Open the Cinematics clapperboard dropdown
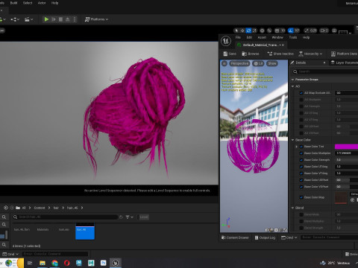Viewport: 358px width, 268px height. (29, 19)
